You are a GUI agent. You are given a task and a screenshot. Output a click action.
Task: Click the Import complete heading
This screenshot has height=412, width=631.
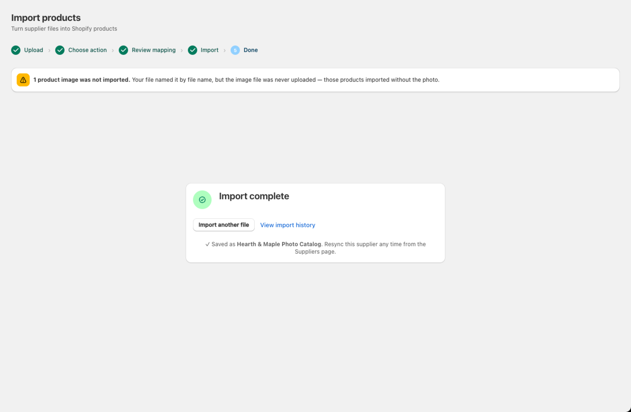[x=254, y=196]
